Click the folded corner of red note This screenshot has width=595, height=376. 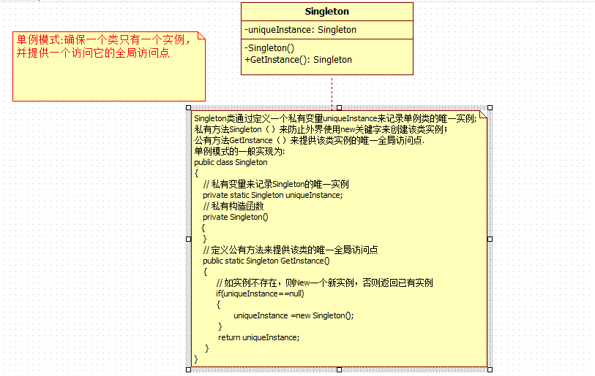[x=201, y=36]
